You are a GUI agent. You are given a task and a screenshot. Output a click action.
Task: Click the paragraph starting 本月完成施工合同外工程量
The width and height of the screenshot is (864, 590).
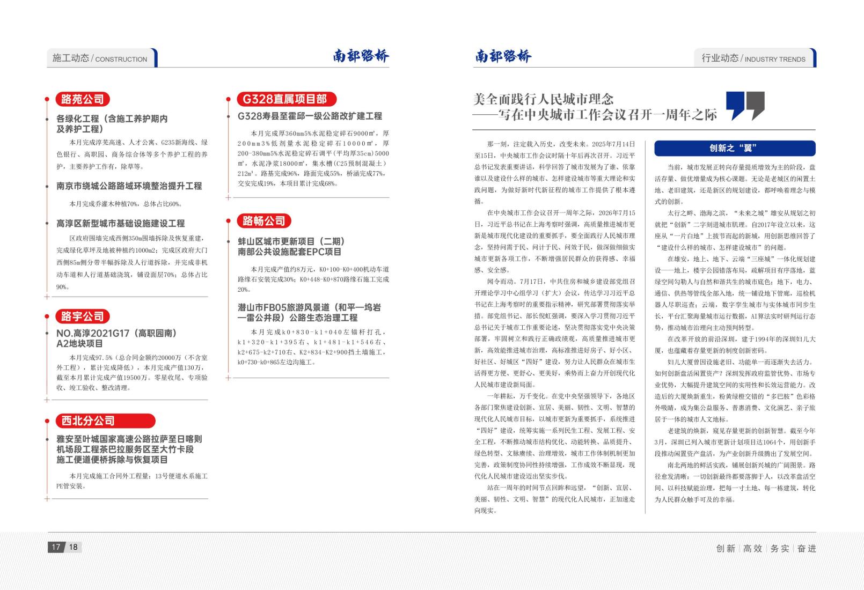[132, 481]
